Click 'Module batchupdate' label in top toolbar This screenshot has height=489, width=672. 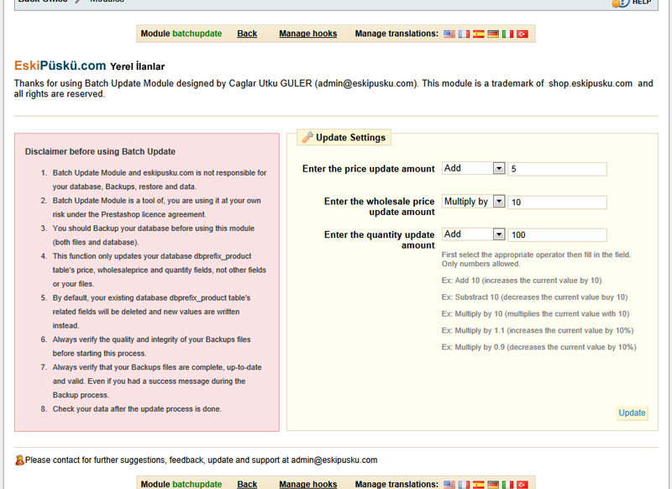(x=181, y=34)
